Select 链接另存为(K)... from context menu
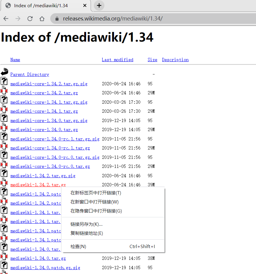The height and width of the screenshot is (274, 256). click(113, 224)
